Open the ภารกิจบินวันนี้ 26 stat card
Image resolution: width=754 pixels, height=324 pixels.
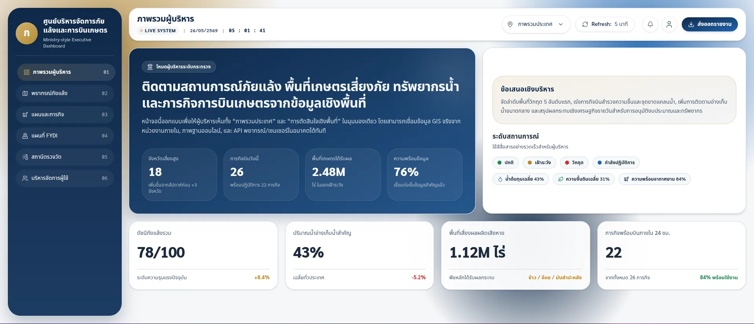[x=261, y=175]
